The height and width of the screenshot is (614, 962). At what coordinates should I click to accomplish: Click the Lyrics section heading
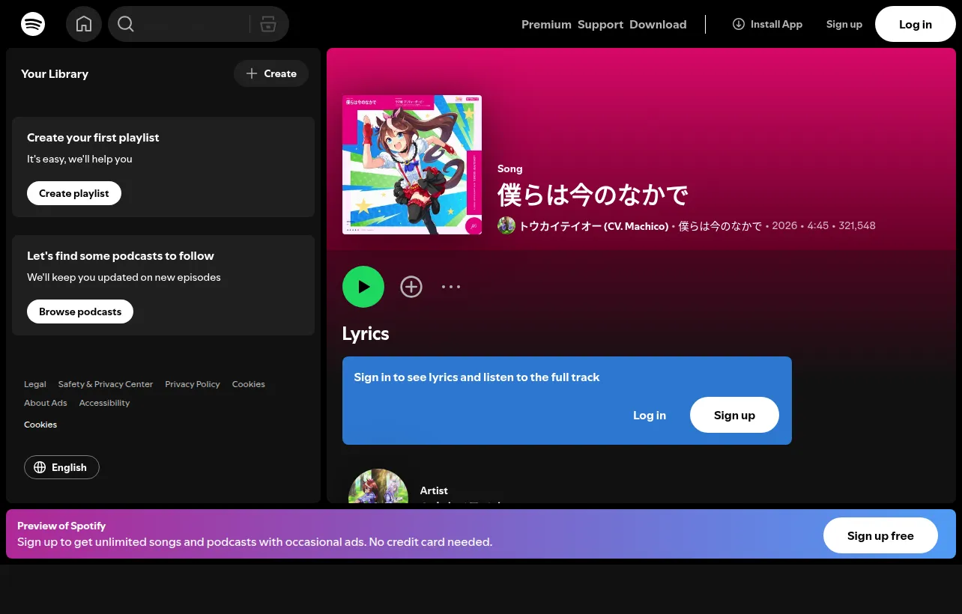point(366,333)
